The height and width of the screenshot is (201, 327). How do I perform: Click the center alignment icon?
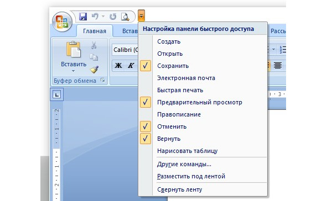pyautogui.click(x=278, y=65)
